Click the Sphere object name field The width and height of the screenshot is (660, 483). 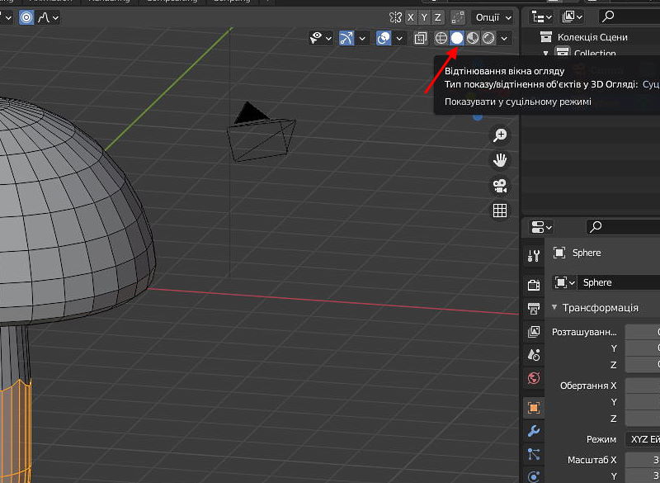620,282
